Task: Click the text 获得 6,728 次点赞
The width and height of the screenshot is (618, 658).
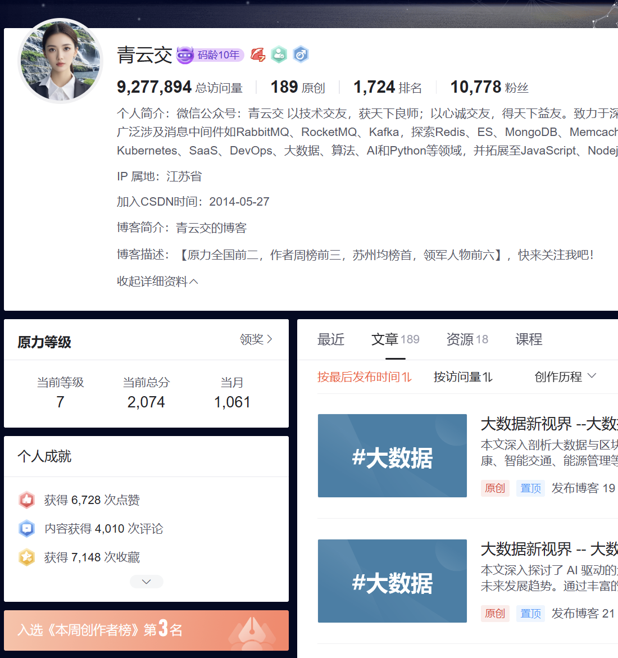Action: click(x=92, y=500)
